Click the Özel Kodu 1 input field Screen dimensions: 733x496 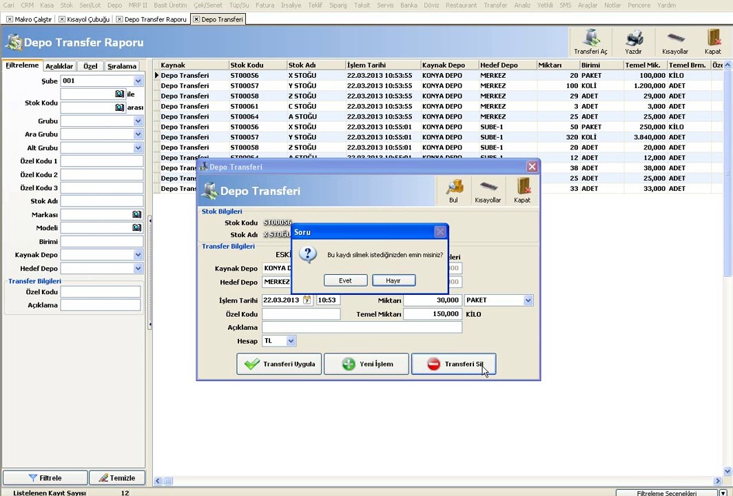click(x=102, y=161)
